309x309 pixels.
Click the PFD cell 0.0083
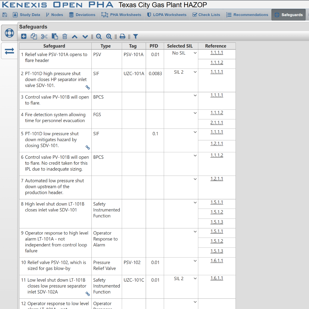click(x=155, y=74)
